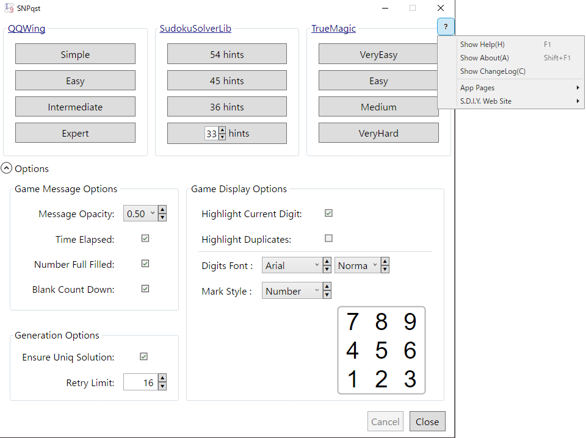Step Mark Style selection down

(327, 294)
